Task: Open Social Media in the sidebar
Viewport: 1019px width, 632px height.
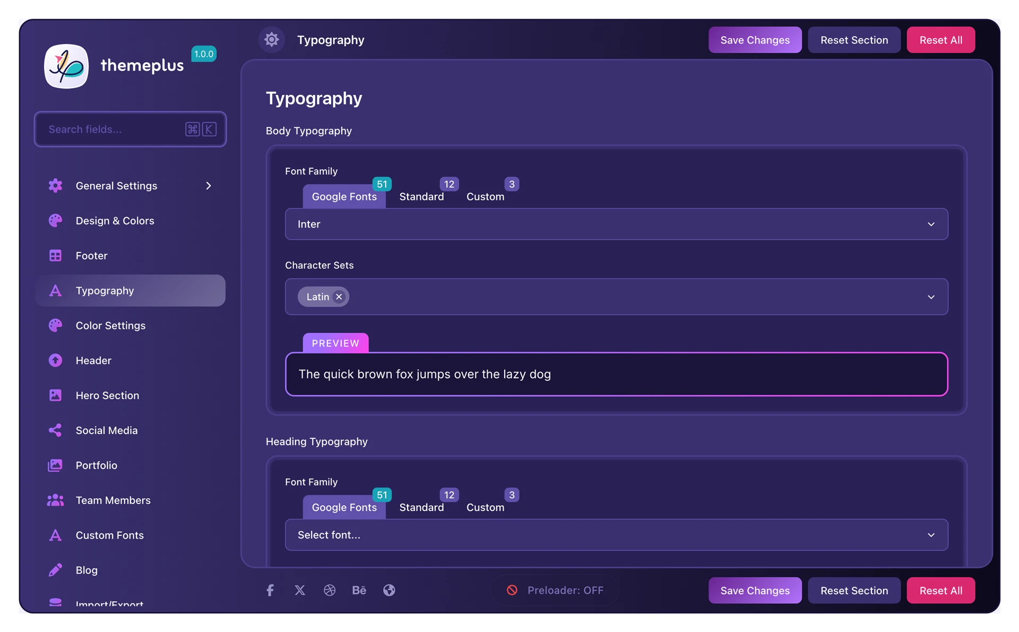Action: [x=106, y=430]
